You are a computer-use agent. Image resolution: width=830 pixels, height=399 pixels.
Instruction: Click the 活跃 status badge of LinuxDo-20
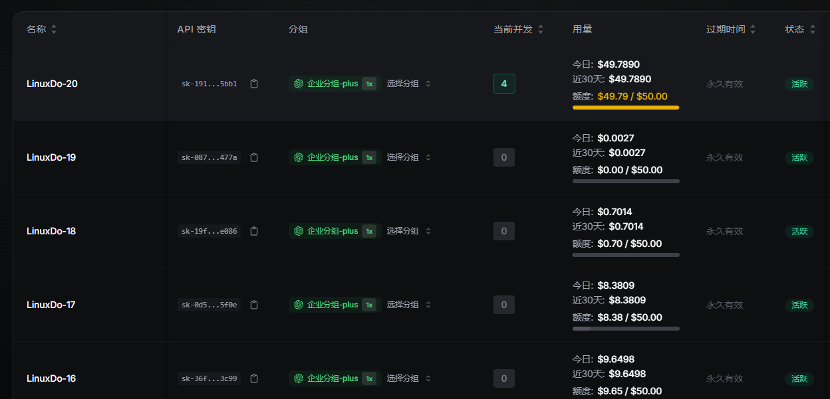point(799,84)
